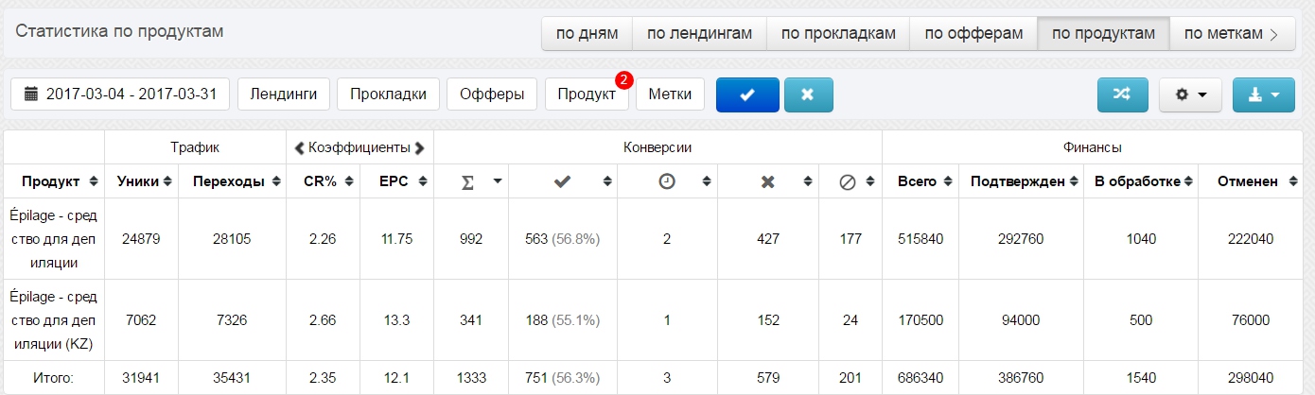1315x395 pixels.
Task: Click the Подтвержден value 94000
Action: click(1021, 320)
